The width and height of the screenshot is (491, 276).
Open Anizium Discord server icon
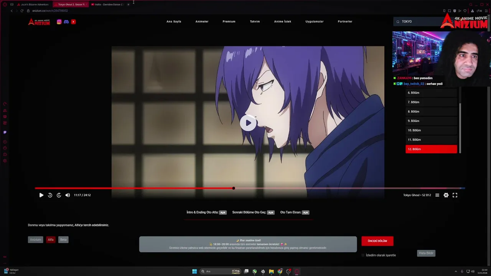(66, 22)
